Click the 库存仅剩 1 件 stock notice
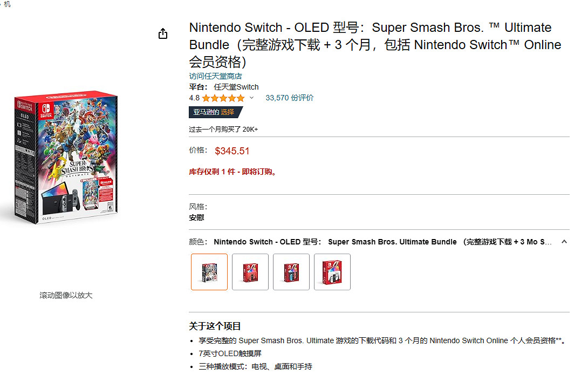Image resolution: width=581 pixels, height=375 pixels. coord(233,172)
